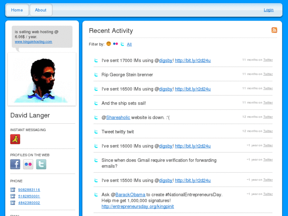Click phone icon beside 9082883116
This screenshot has height=216, width=288.
(13, 189)
